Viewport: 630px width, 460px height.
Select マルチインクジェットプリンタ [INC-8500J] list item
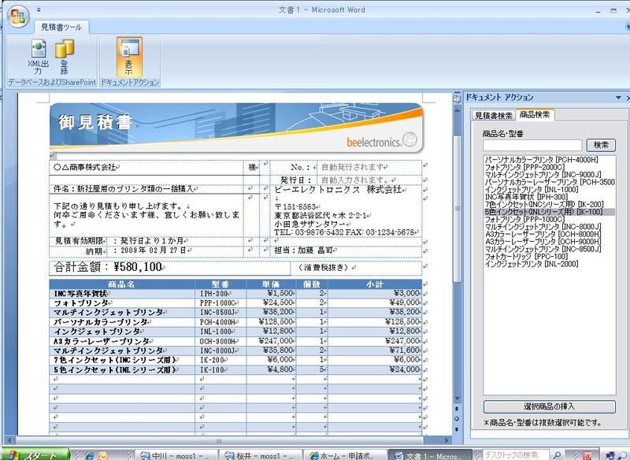coord(543,249)
